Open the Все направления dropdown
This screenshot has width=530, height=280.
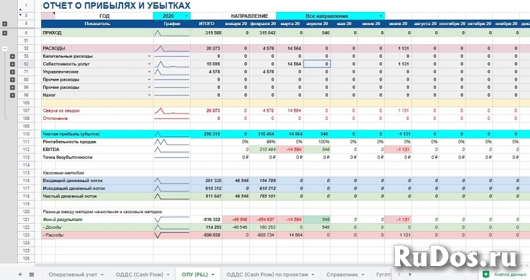(x=380, y=15)
